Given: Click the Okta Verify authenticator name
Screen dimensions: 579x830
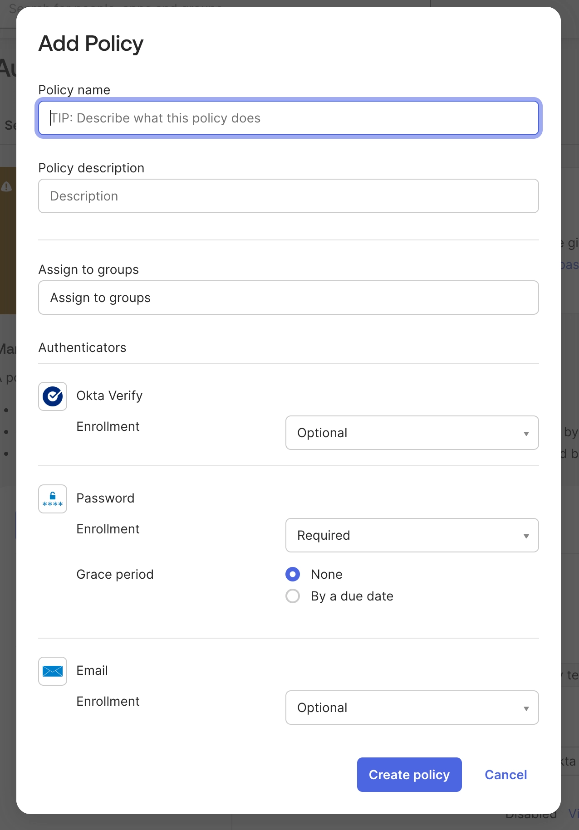Looking at the screenshot, I should click(109, 395).
